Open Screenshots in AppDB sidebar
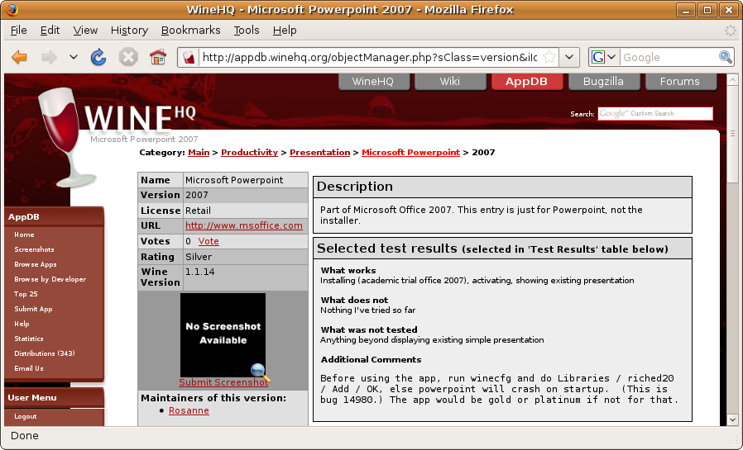The image size is (743, 450). [34, 249]
